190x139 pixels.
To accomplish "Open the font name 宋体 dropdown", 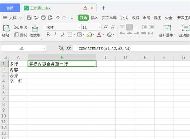I will pyautogui.click(x=79, y=27).
